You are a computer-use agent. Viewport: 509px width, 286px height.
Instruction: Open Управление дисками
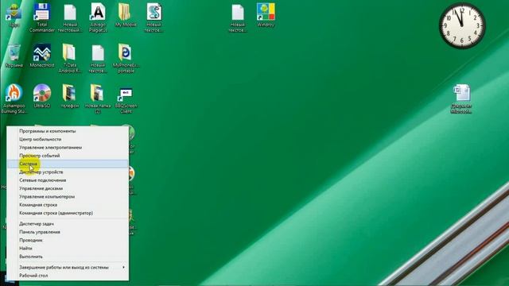(x=68, y=188)
